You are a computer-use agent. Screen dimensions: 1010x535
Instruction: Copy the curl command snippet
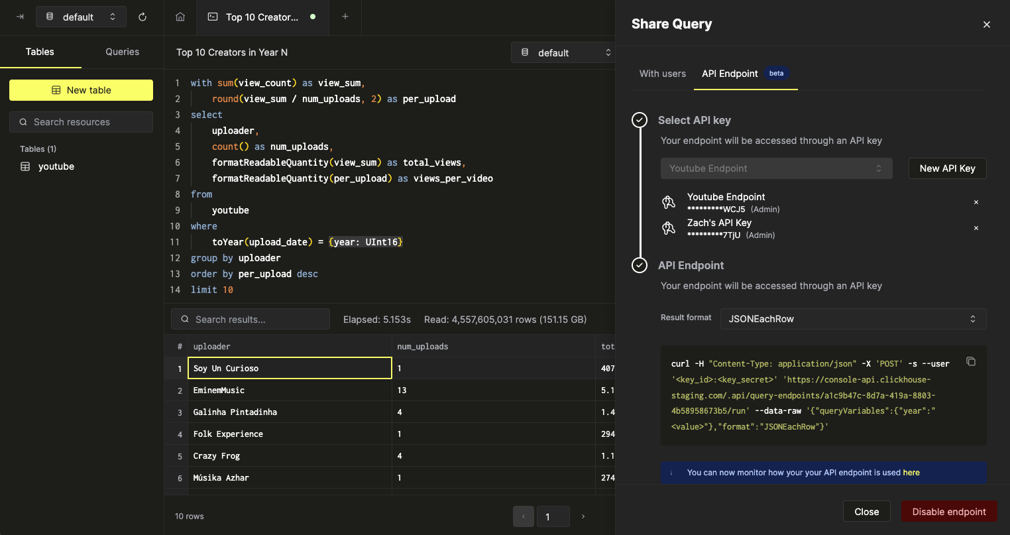click(970, 361)
